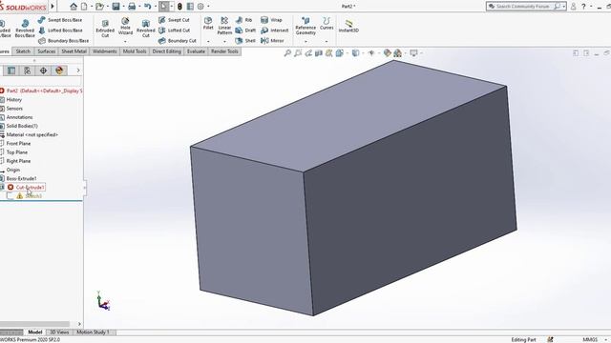Click the Home icon in title toolbar
Screen dimensions: 611x343
click(x=74, y=7)
